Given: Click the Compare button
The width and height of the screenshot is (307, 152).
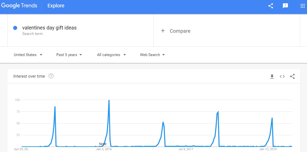Looking at the screenshot, I should pyautogui.click(x=180, y=31).
